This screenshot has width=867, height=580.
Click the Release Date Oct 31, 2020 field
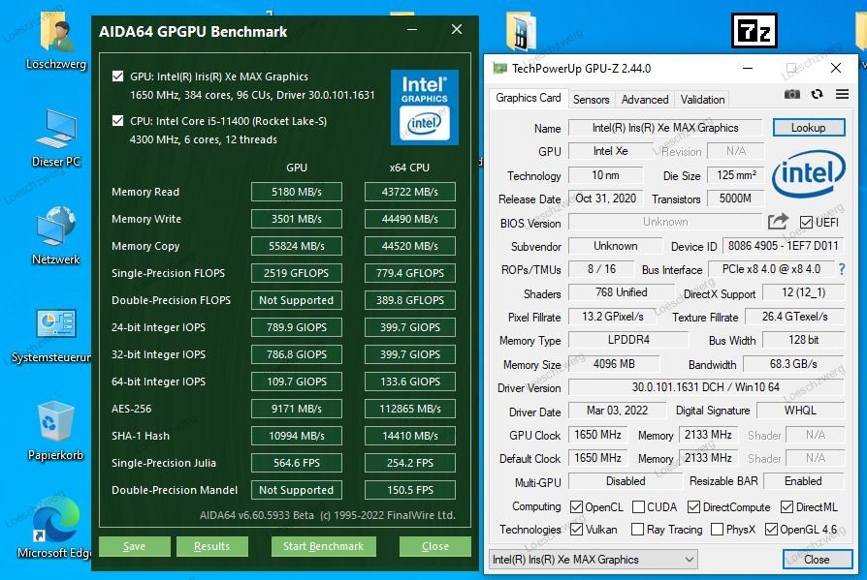[x=606, y=198]
